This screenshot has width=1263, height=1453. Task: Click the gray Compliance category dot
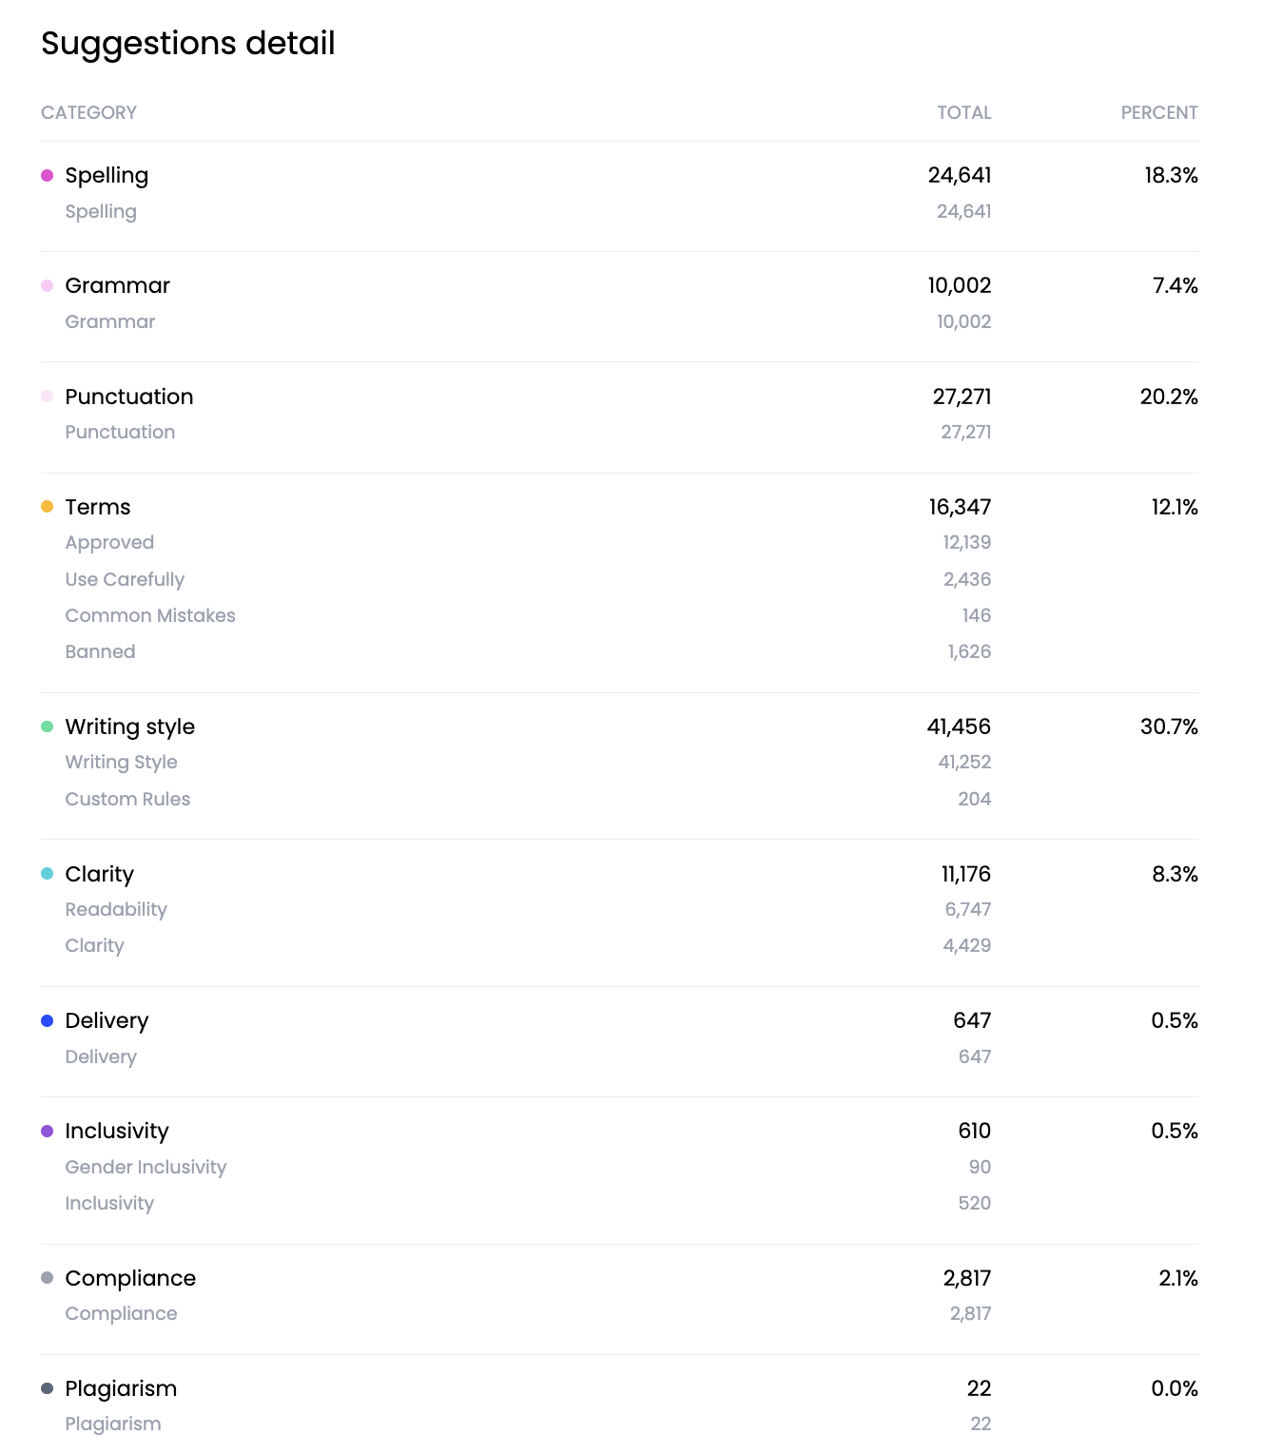(47, 1278)
